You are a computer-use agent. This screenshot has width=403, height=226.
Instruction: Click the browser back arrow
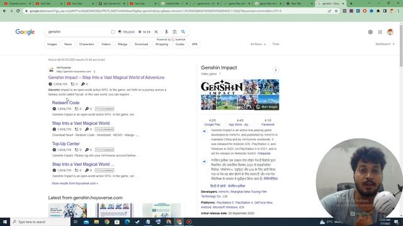(x=4, y=11)
